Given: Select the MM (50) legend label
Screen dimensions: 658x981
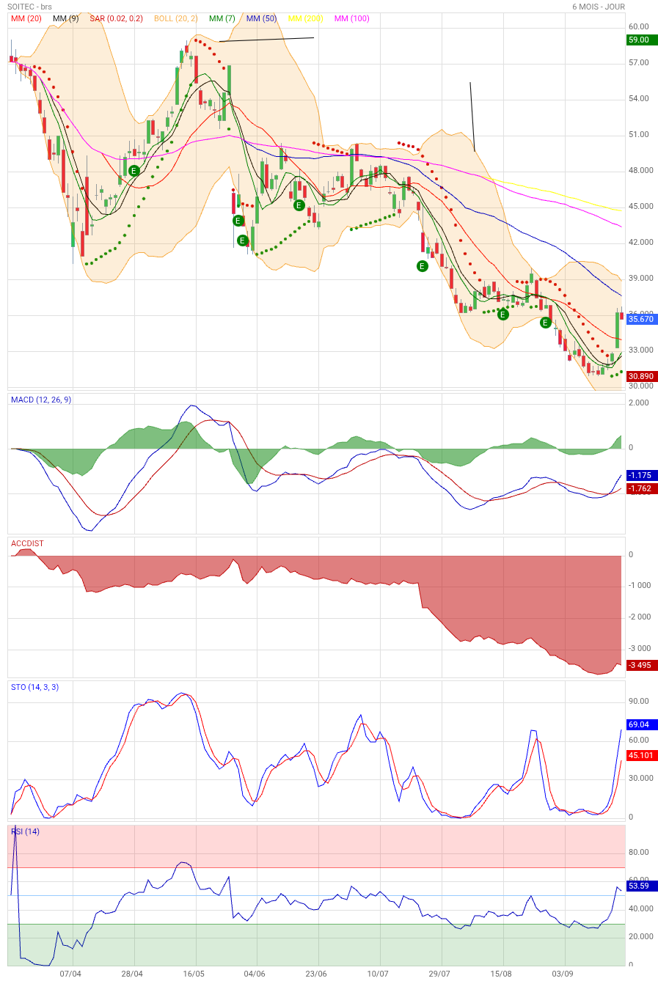Looking at the screenshot, I should (262, 18).
